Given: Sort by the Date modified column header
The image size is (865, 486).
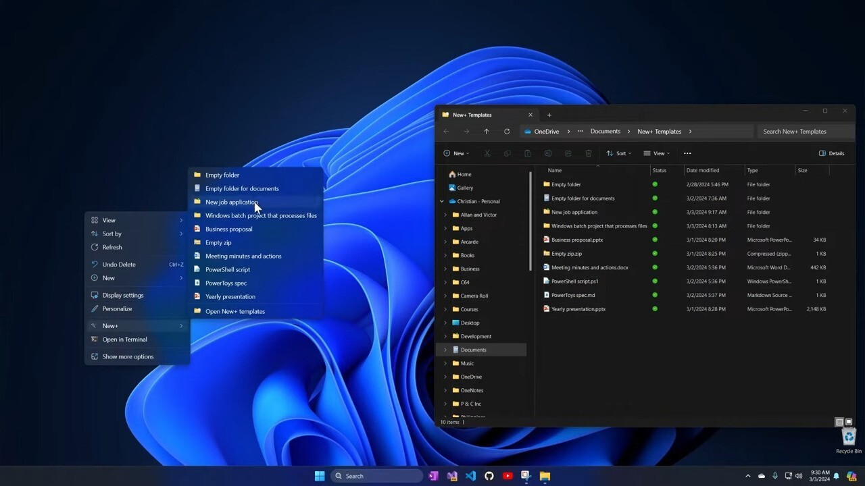Looking at the screenshot, I should 714,170.
